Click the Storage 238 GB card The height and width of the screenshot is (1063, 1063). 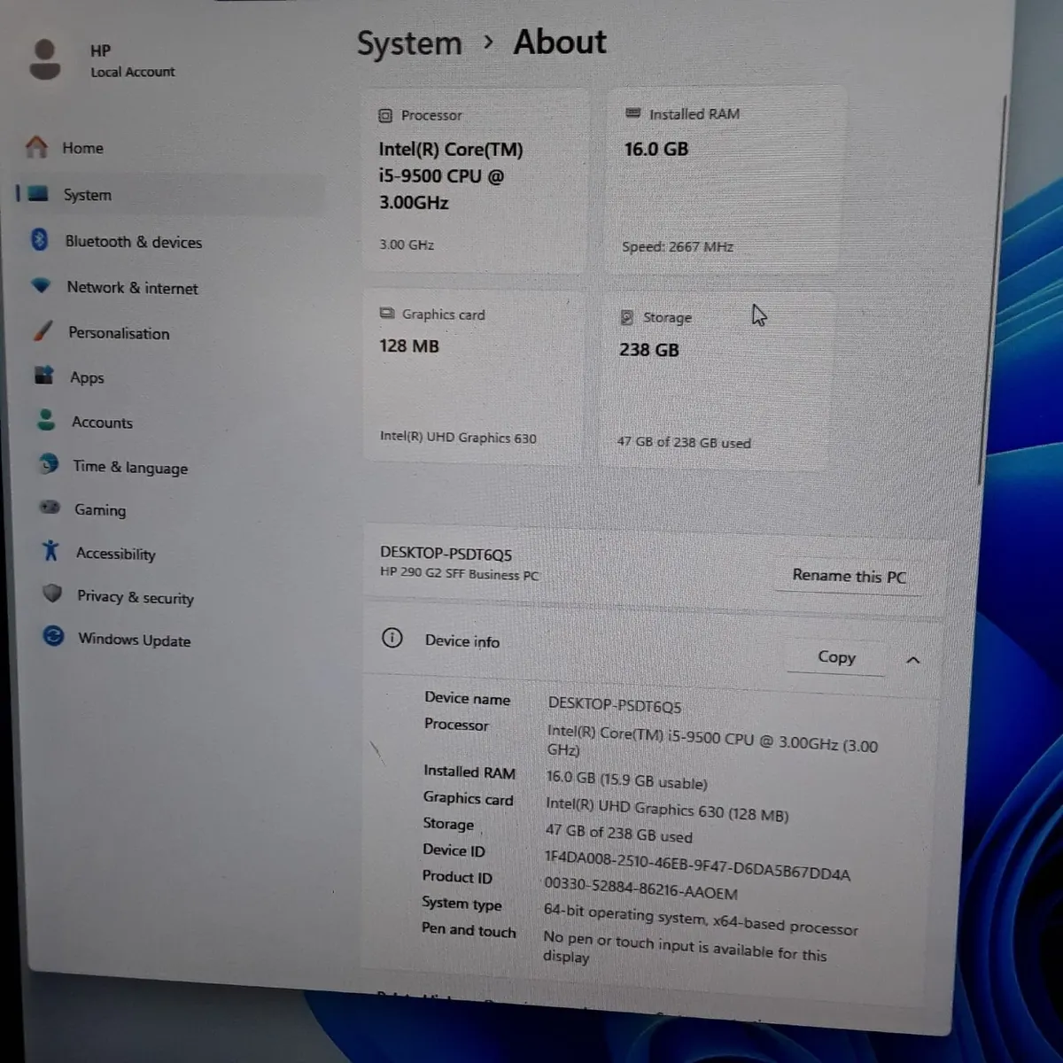[715, 379]
